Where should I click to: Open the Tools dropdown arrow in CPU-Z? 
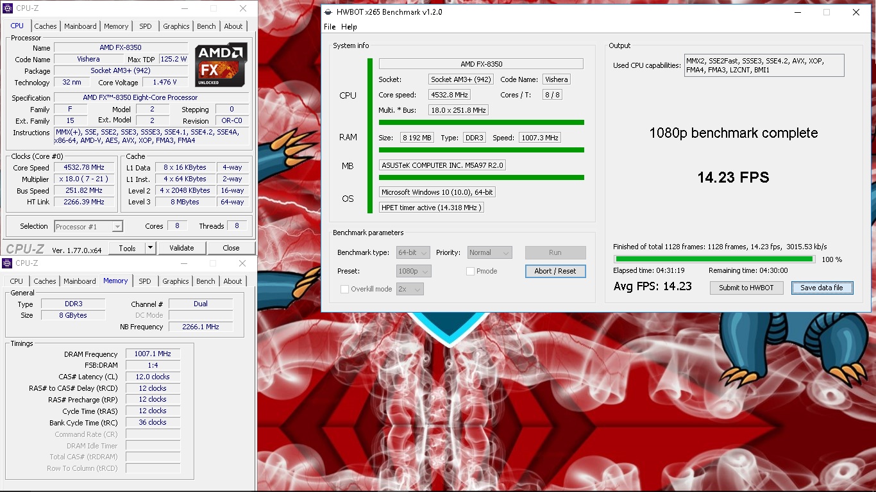coord(150,248)
